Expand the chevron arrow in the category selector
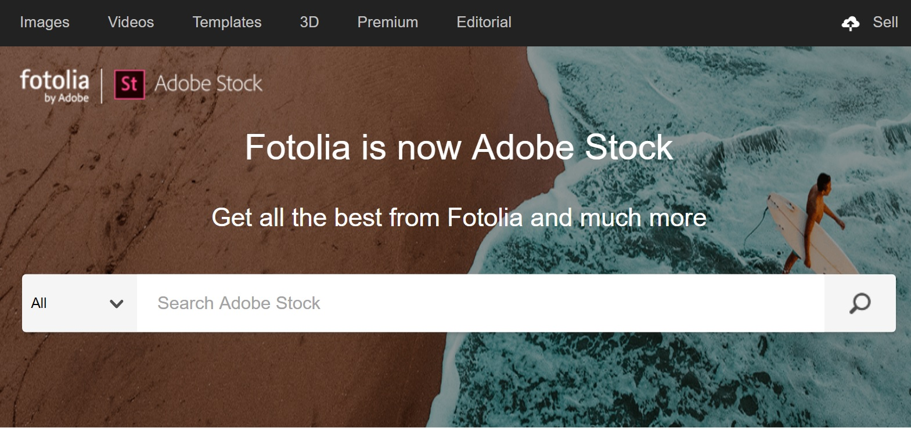Screen dimensions: 911x428 click(117, 303)
